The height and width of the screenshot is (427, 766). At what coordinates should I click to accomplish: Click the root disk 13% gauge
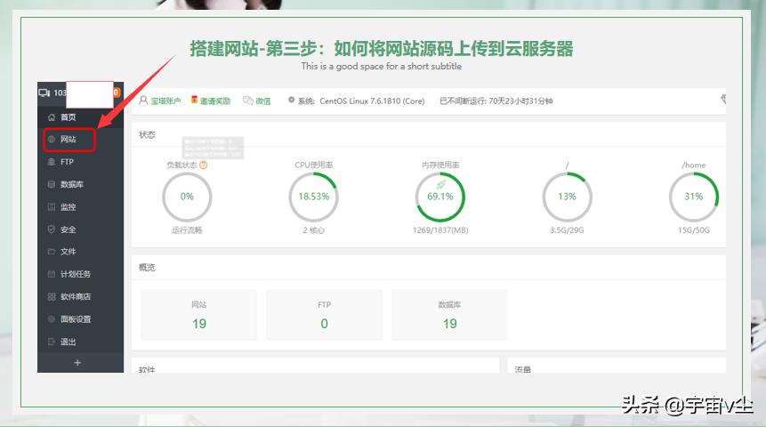tap(567, 197)
